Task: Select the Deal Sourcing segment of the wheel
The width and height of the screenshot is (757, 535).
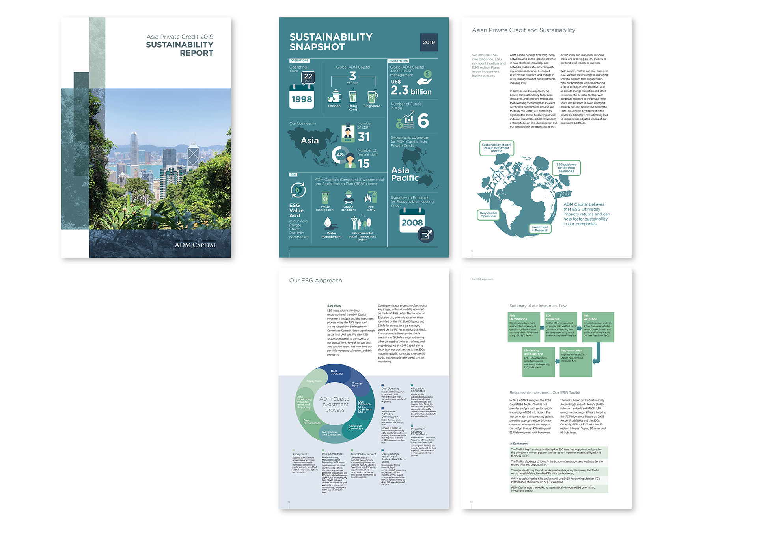Action: (336, 372)
